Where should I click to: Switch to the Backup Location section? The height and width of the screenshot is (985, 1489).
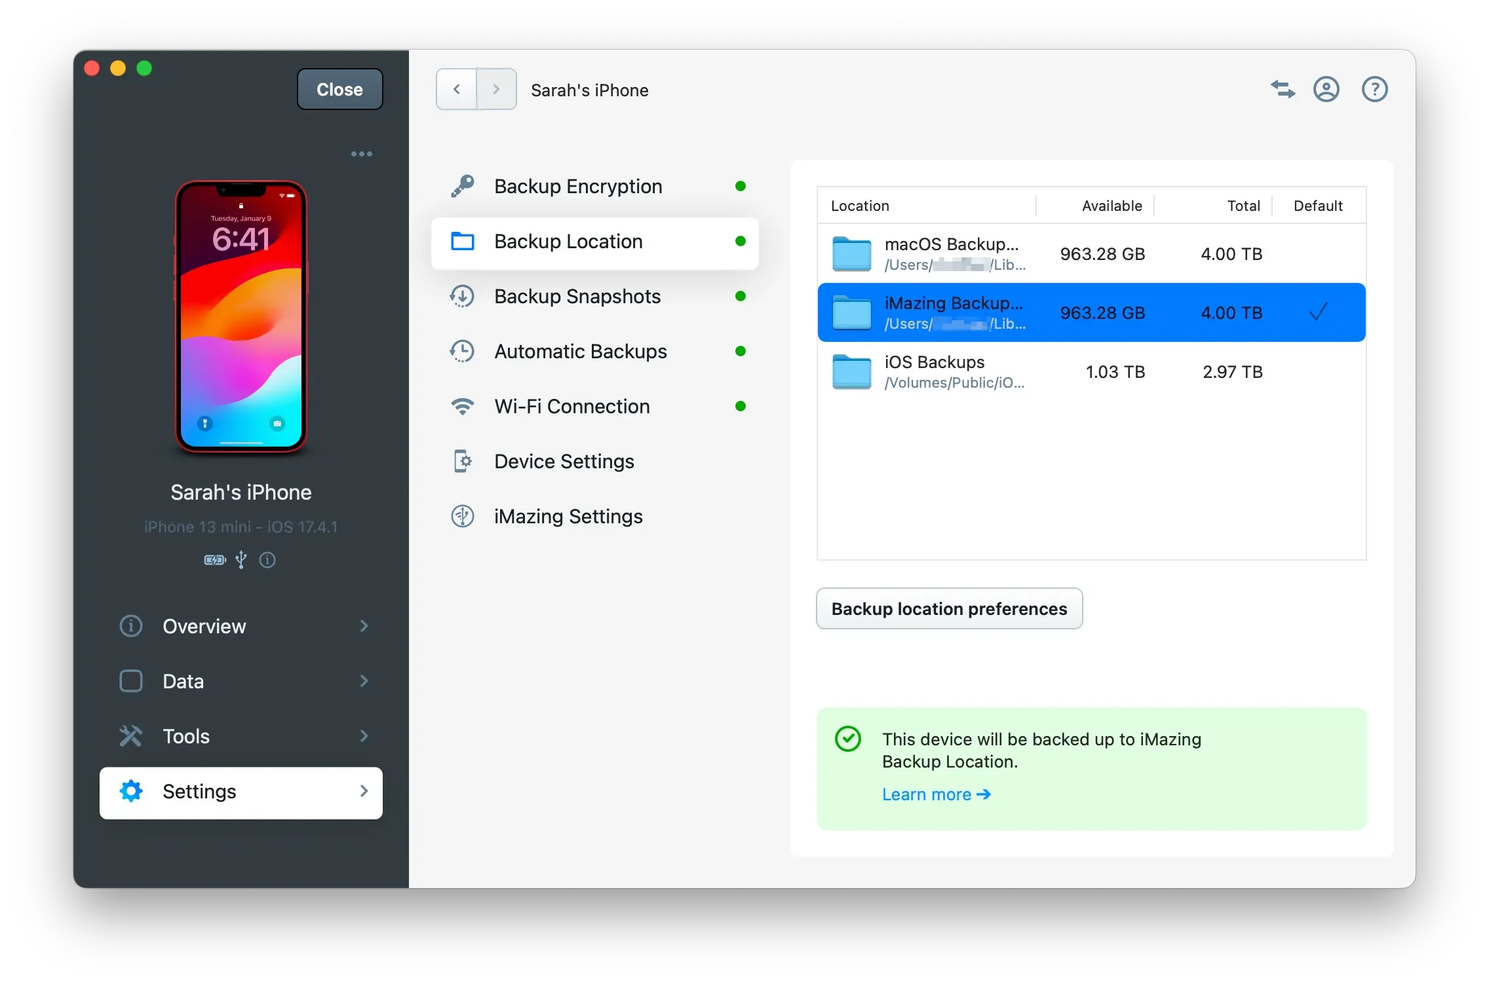point(568,242)
